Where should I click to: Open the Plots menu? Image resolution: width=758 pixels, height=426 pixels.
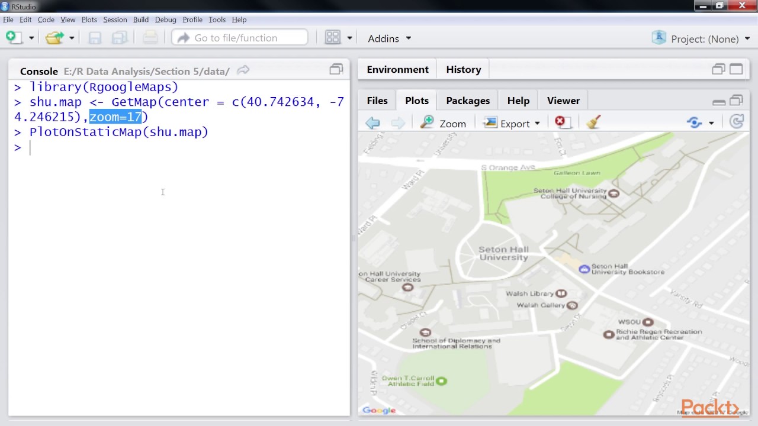[89, 20]
